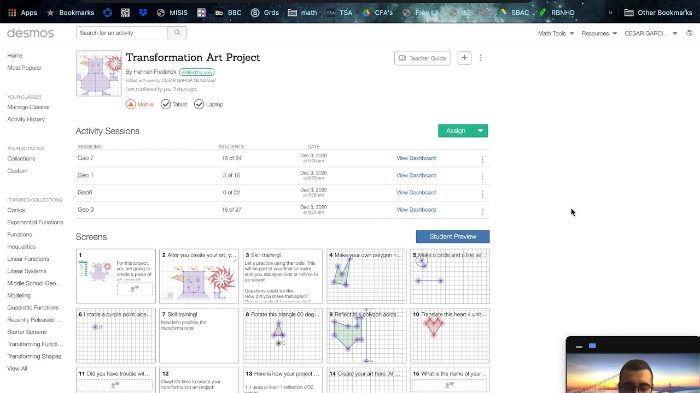Screen dimensions: 700x393
Task: Open the Resources dropdown
Action: click(599, 33)
